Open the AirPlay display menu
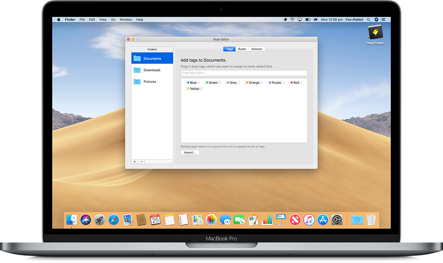 300,19
